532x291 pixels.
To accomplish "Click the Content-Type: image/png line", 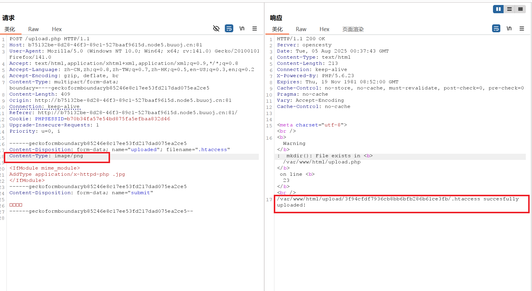I will pyautogui.click(x=46, y=156).
